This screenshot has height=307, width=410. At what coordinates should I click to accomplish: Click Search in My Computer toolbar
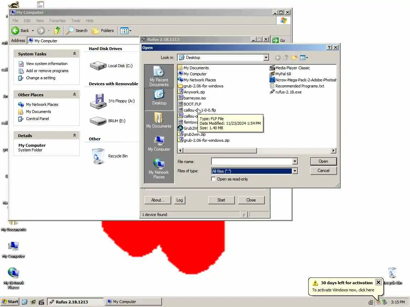[x=77, y=31]
